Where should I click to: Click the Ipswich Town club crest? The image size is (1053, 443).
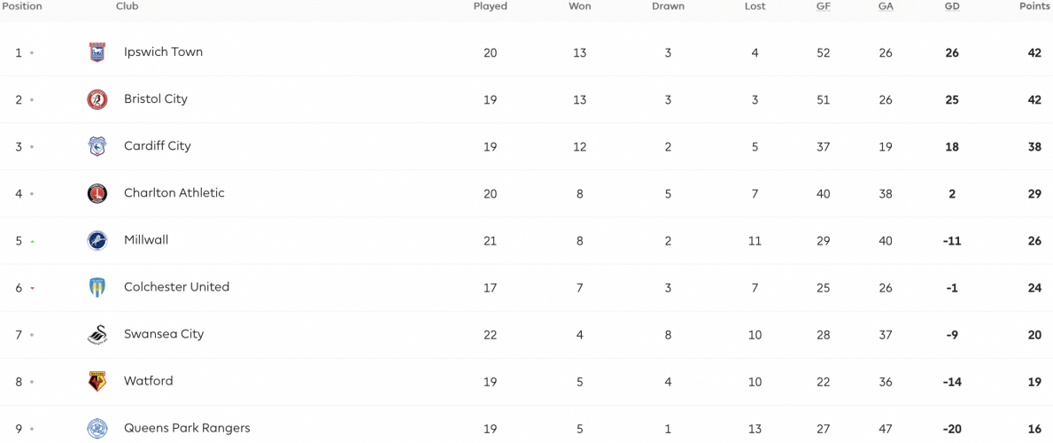(x=97, y=52)
